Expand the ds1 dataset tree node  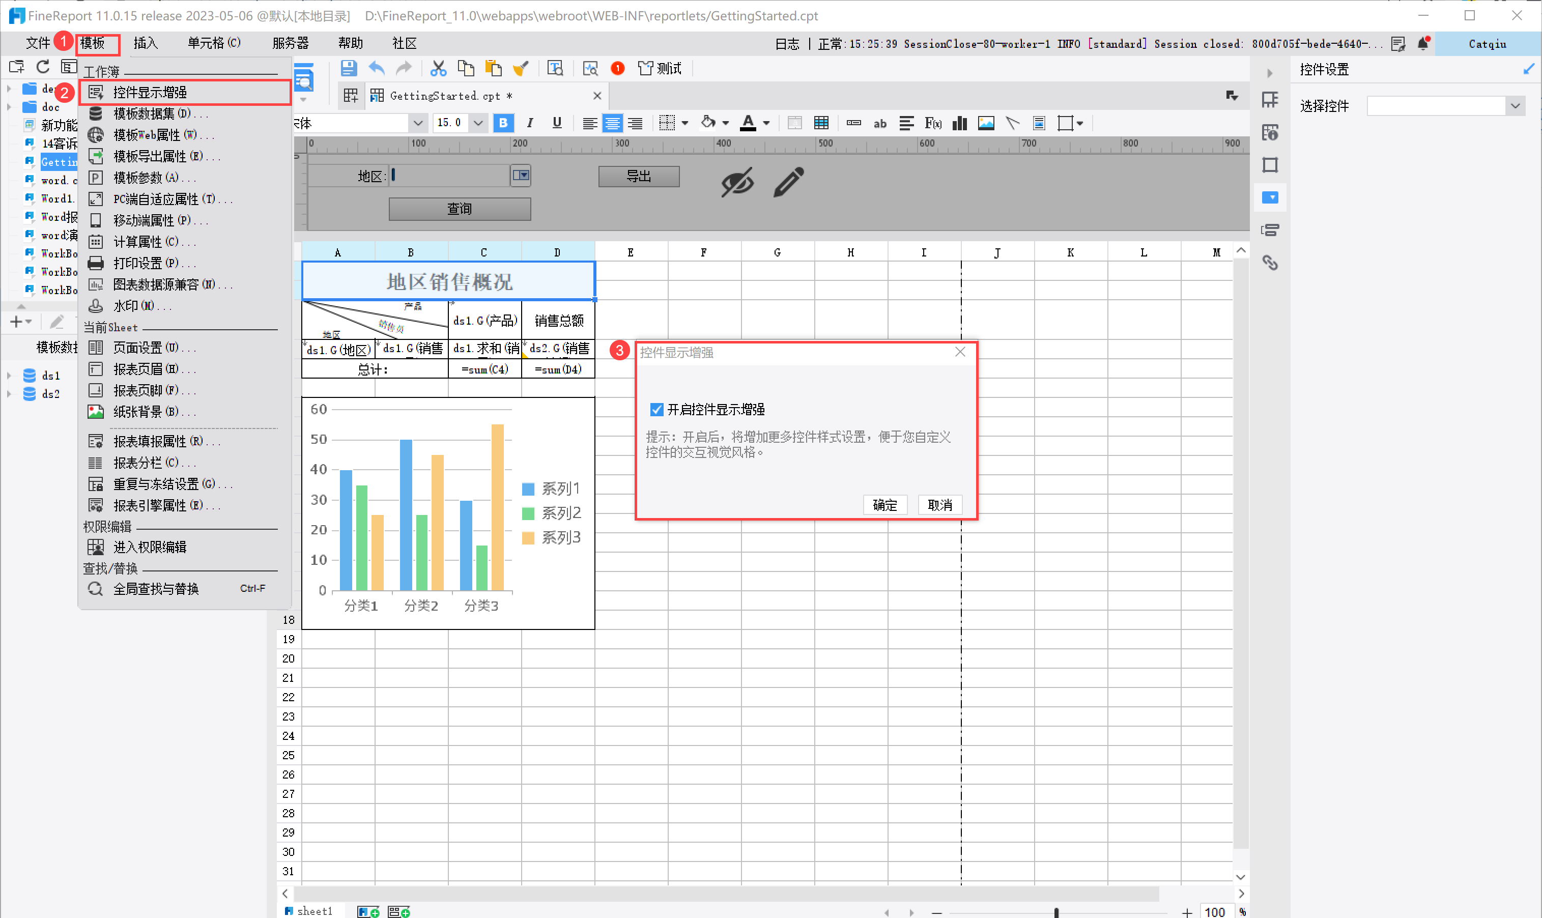click(9, 376)
